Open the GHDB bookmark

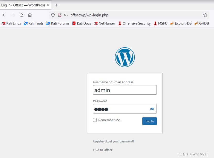coord(202,23)
